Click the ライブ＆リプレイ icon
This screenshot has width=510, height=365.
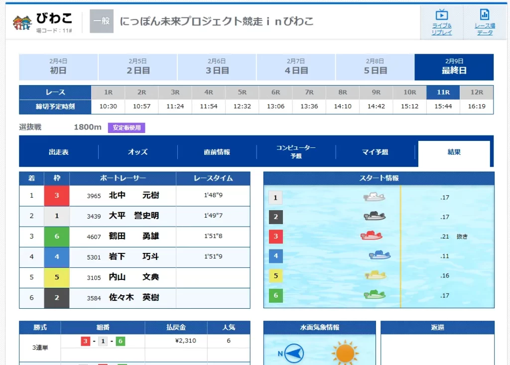(x=441, y=22)
